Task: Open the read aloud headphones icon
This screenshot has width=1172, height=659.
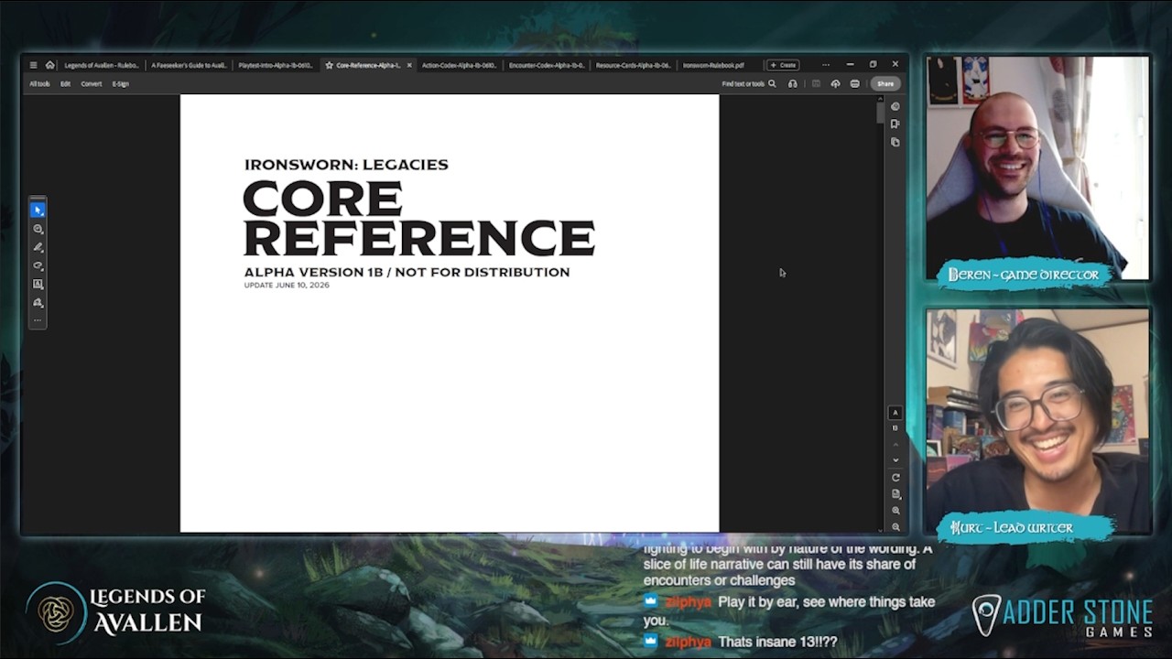Action: point(793,83)
